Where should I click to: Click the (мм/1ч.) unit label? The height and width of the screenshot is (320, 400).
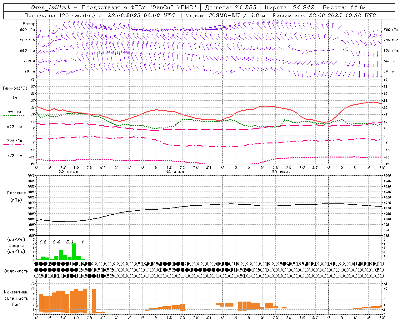click(x=16, y=252)
